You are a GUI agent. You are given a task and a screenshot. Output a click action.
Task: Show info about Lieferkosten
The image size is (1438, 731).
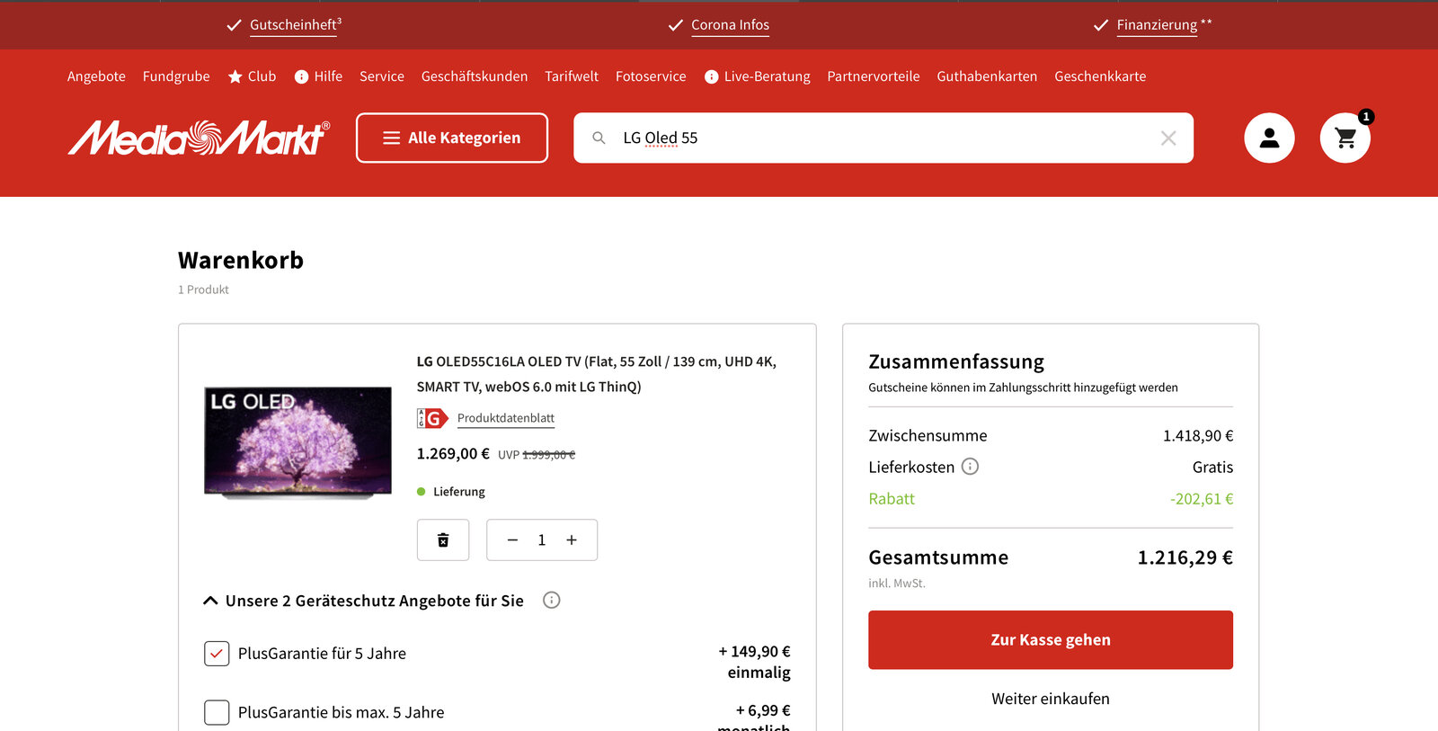click(971, 466)
